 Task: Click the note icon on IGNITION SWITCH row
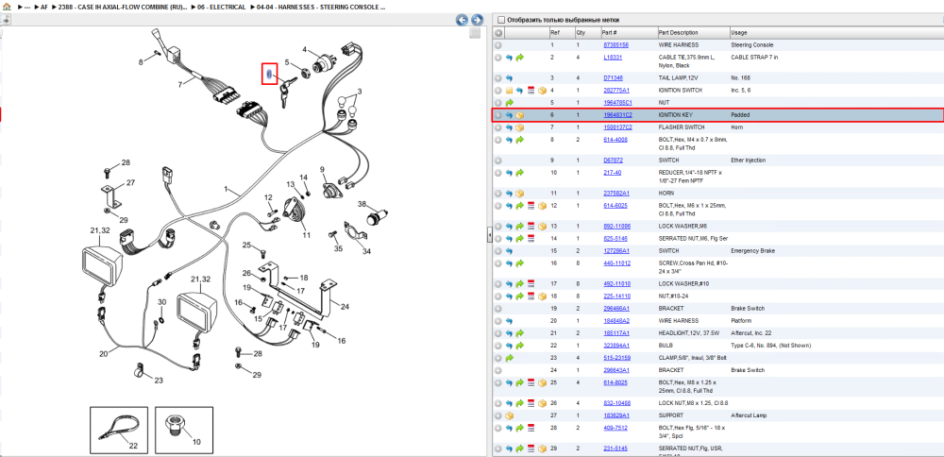pyautogui.click(x=509, y=91)
